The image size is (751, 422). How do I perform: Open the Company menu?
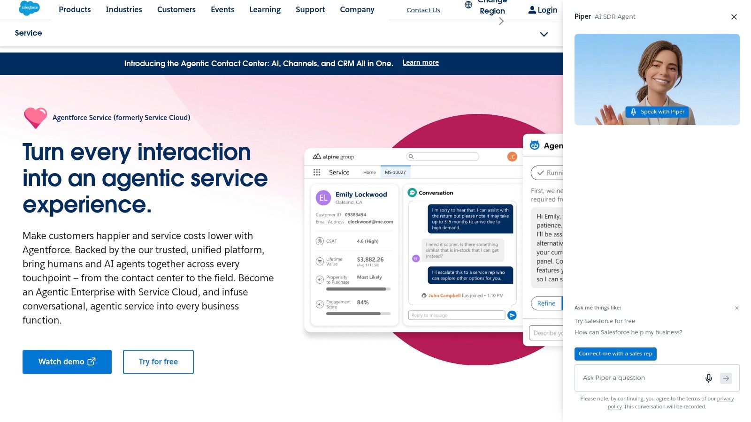[x=357, y=9]
